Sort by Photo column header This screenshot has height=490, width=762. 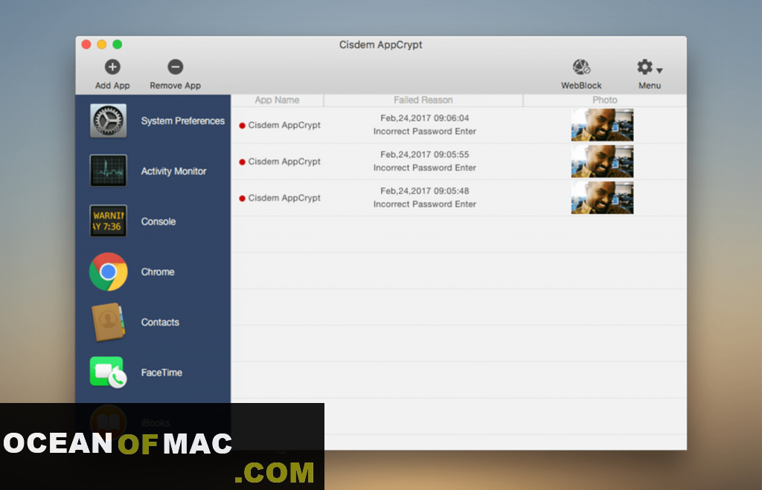click(x=604, y=100)
